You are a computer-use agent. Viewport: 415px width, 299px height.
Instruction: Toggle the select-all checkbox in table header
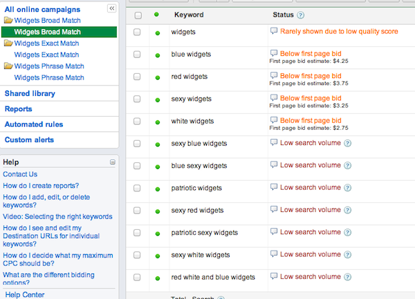(x=138, y=15)
